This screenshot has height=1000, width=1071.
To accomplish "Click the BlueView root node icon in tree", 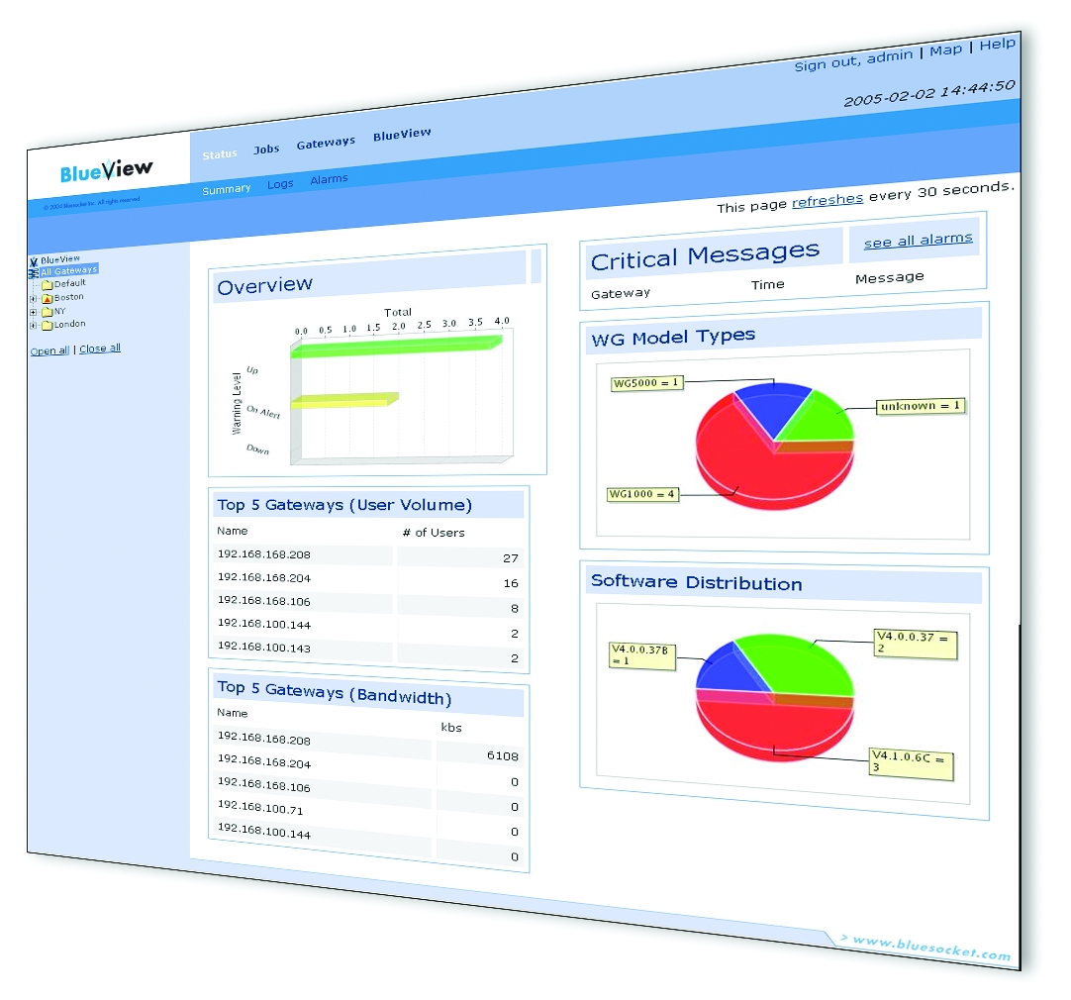I will [x=34, y=262].
